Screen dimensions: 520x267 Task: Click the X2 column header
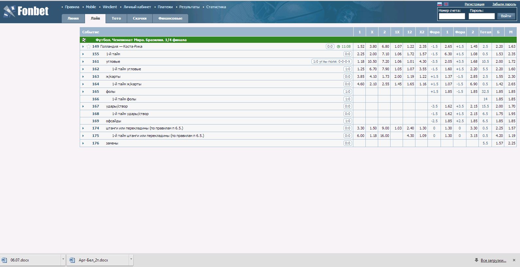pyautogui.click(x=422, y=32)
